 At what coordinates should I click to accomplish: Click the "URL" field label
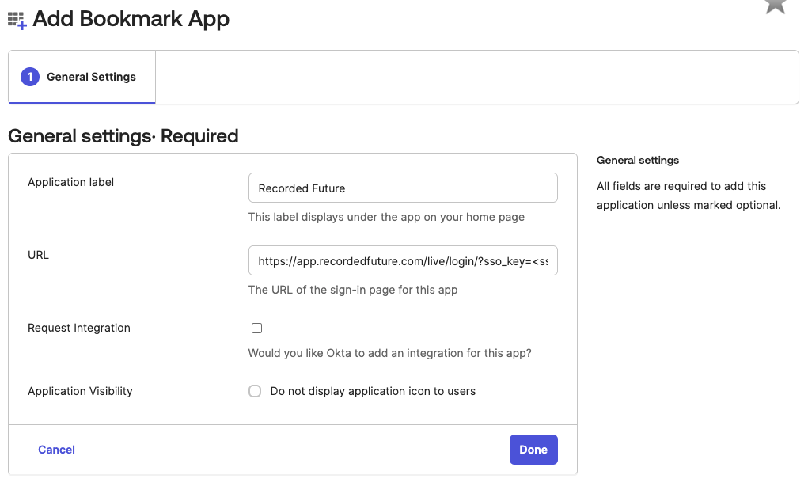[x=38, y=255]
